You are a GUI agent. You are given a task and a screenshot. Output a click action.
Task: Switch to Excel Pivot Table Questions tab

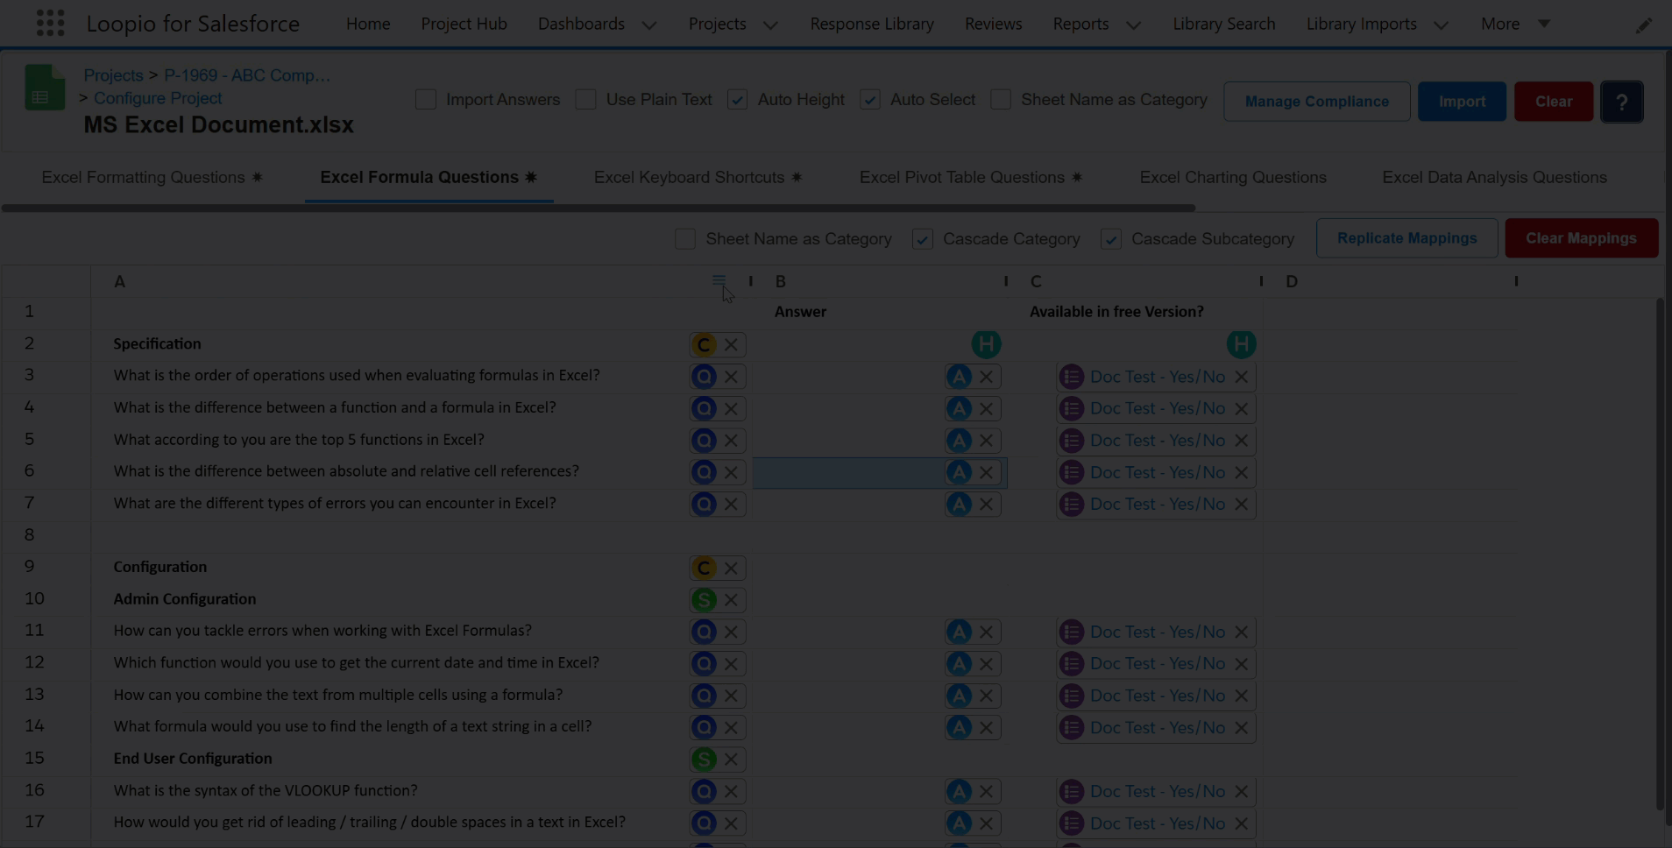point(970,178)
